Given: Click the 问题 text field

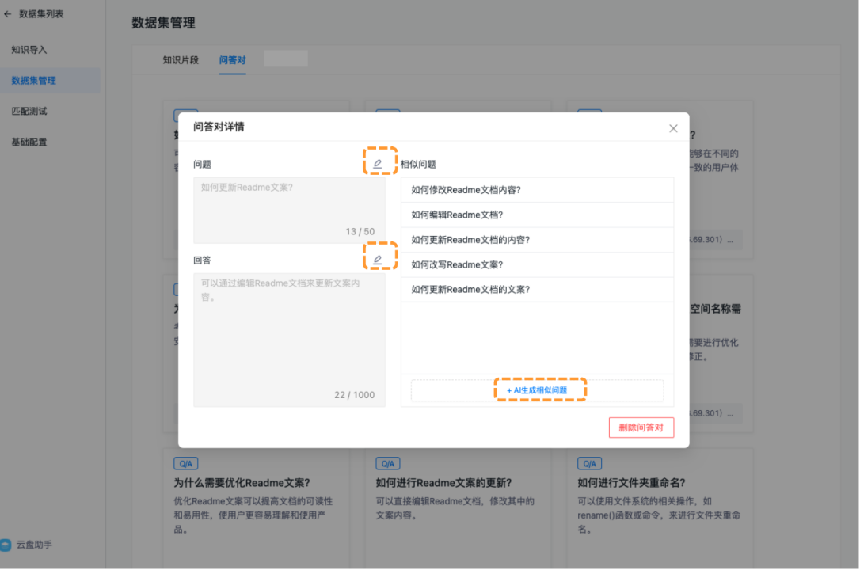Looking at the screenshot, I should 289,209.
